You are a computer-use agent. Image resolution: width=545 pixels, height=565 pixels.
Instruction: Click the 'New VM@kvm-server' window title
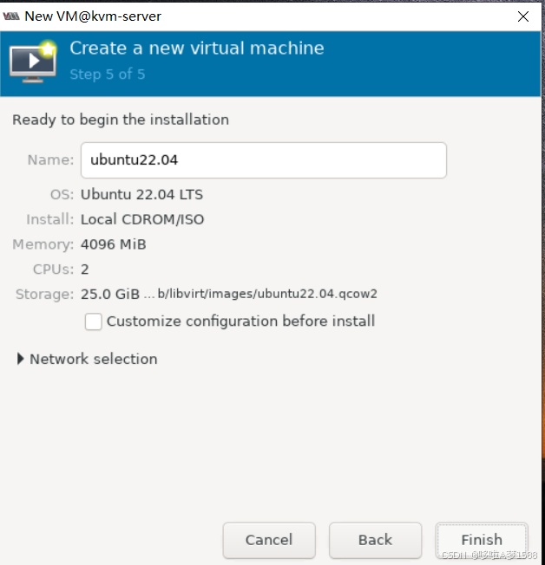click(93, 16)
